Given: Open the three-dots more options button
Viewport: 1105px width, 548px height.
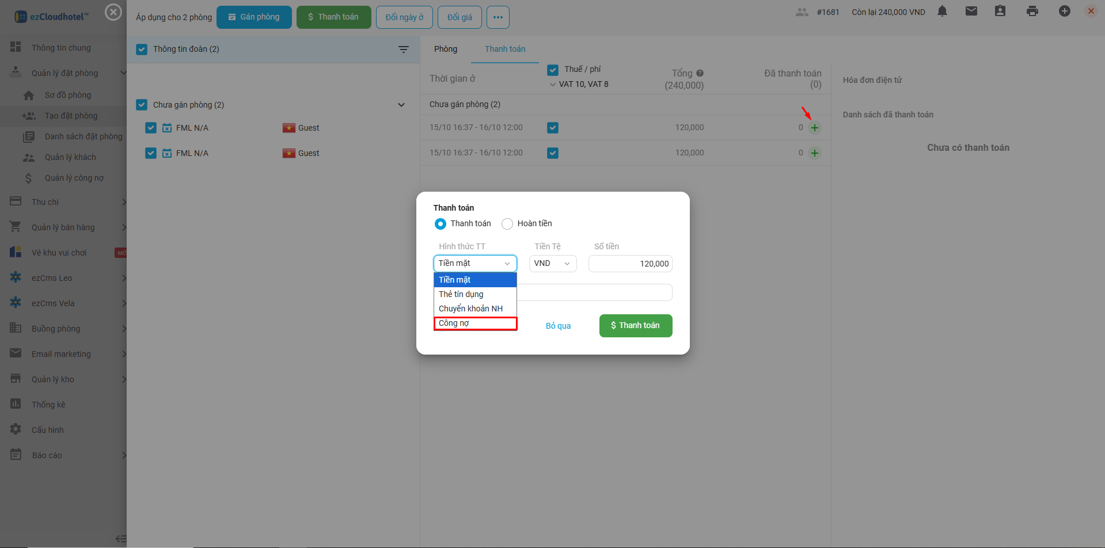Looking at the screenshot, I should pos(498,17).
